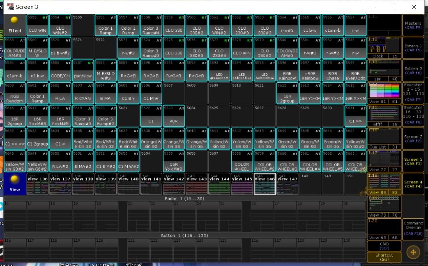Open Executor 16 - 30 screen
The image size is (428, 266).
coord(413,116)
